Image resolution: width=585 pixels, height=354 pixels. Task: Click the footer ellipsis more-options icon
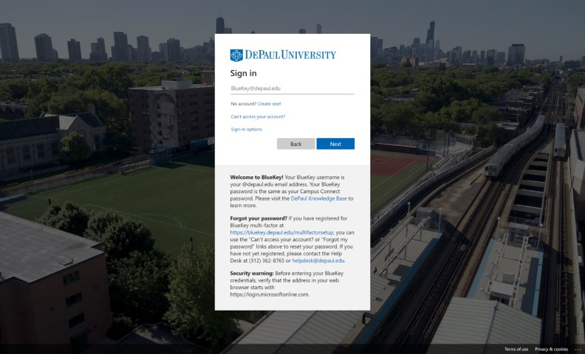coord(578,349)
